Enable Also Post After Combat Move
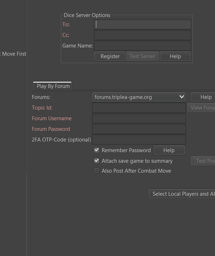Image resolution: width=215 pixels, height=256 pixels. 97,171
